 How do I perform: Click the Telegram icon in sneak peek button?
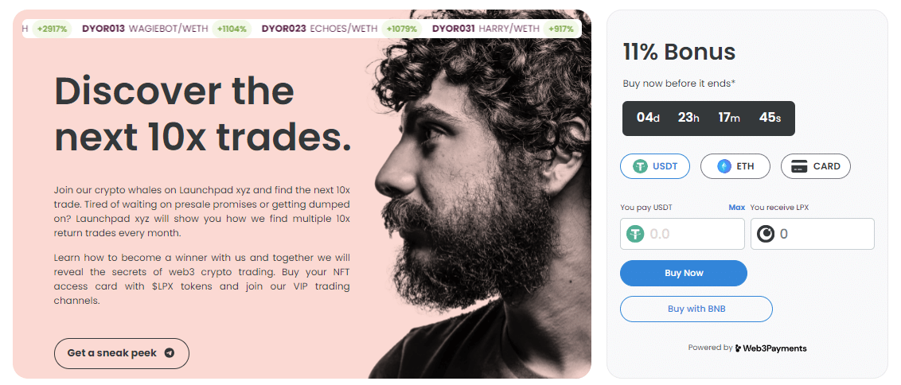[x=169, y=353]
